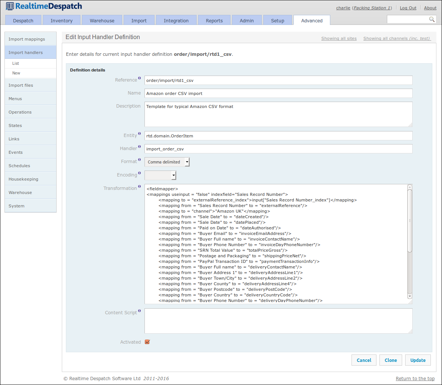Open Import mappings in sidebar
The width and height of the screenshot is (442, 385).
31,39
